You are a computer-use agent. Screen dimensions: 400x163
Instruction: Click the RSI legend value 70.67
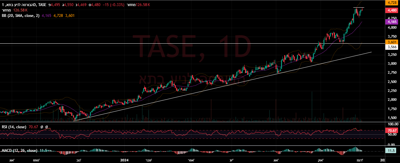pyautogui.click(x=33, y=127)
